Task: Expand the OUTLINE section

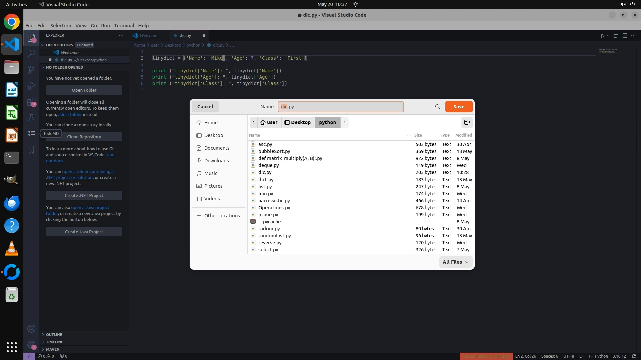Action: click(54, 335)
